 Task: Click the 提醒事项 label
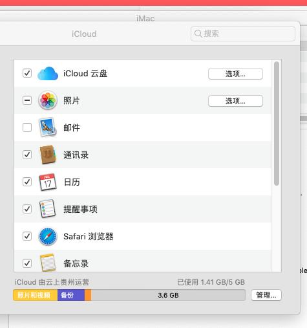tap(80, 209)
